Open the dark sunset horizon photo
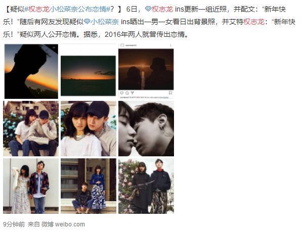The height and width of the screenshot is (234, 306). (88, 76)
